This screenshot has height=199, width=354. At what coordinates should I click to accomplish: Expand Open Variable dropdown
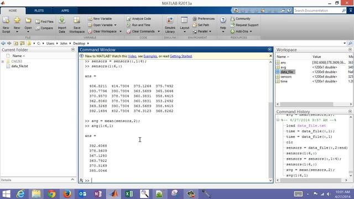[116, 25]
